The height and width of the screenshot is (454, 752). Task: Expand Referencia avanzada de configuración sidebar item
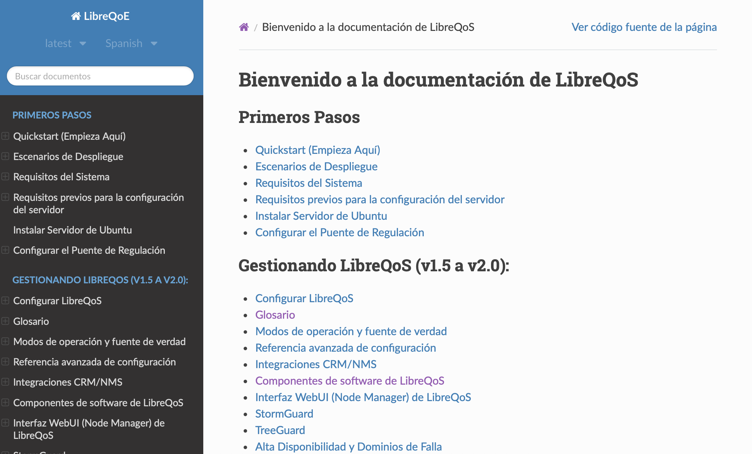pyautogui.click(x=5, y=362)
